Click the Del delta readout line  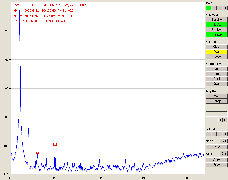(x=39, y=21)
